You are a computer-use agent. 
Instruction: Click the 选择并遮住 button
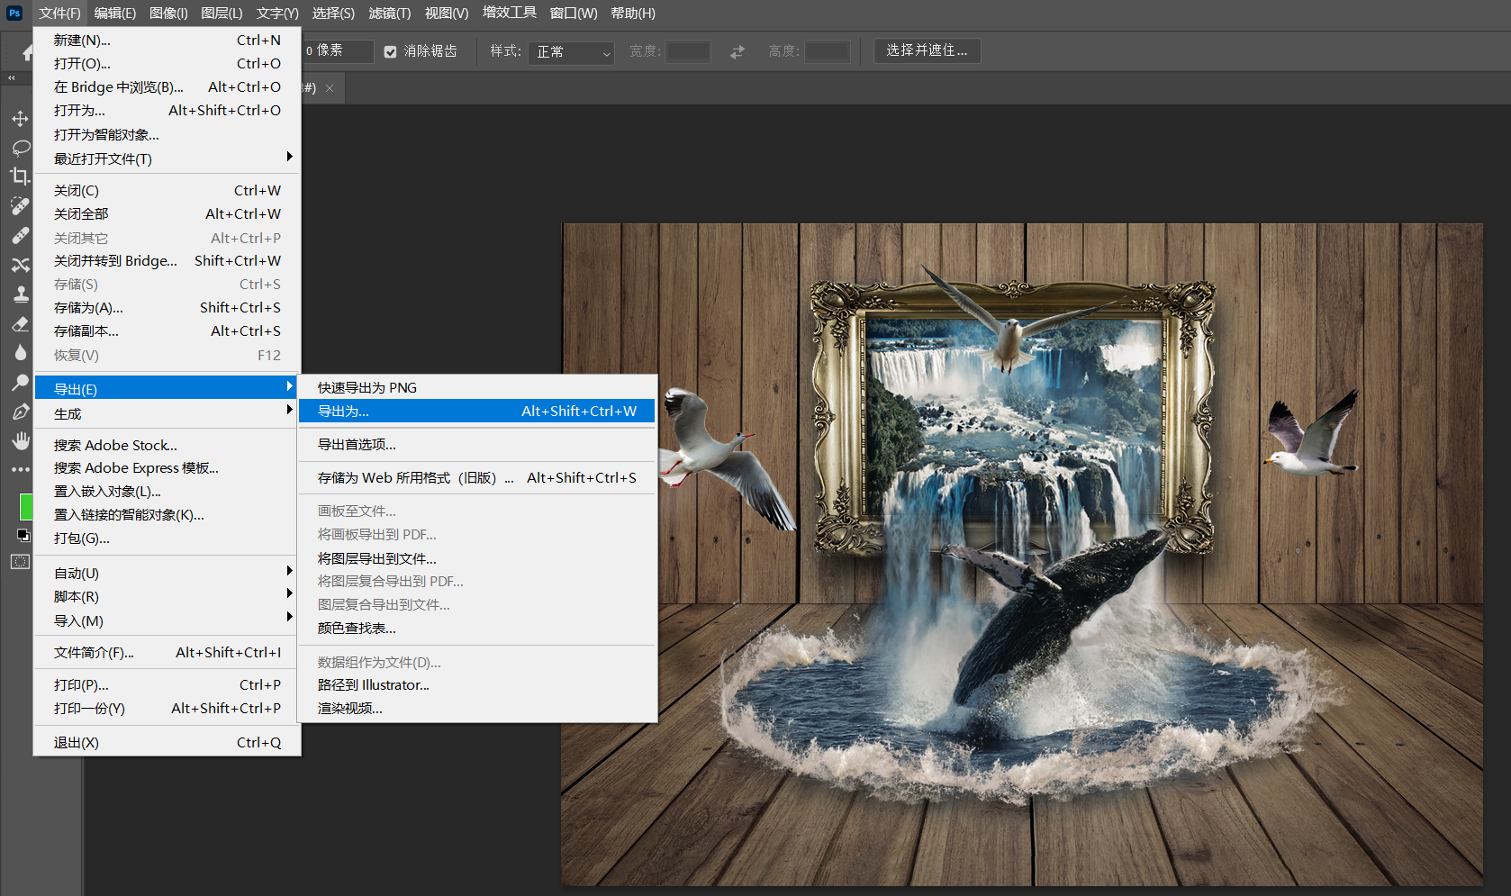click(x=927, y=50)
